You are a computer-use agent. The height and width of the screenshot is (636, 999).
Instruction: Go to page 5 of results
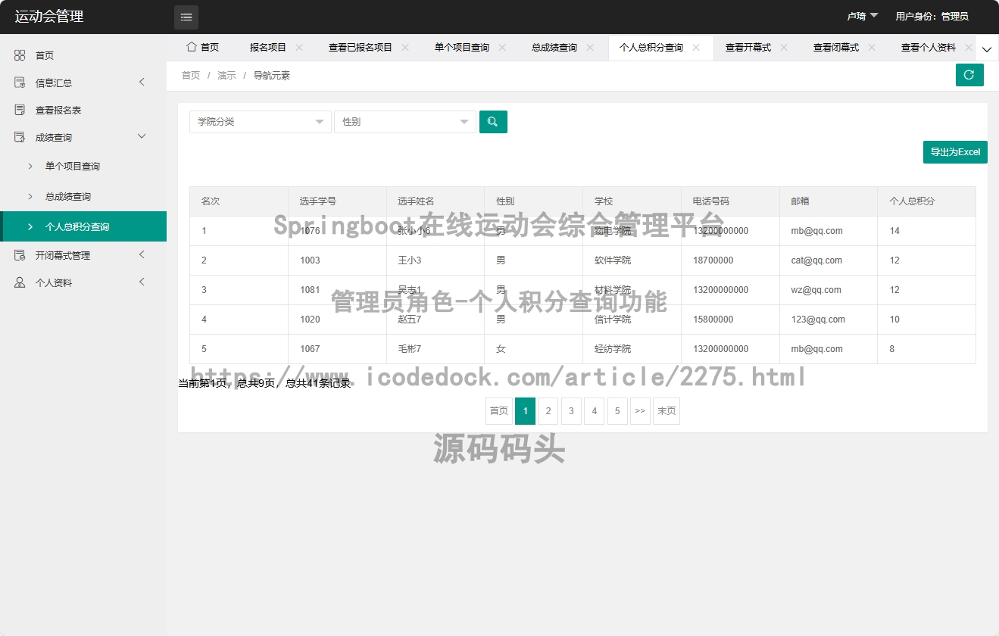[617, 411]
